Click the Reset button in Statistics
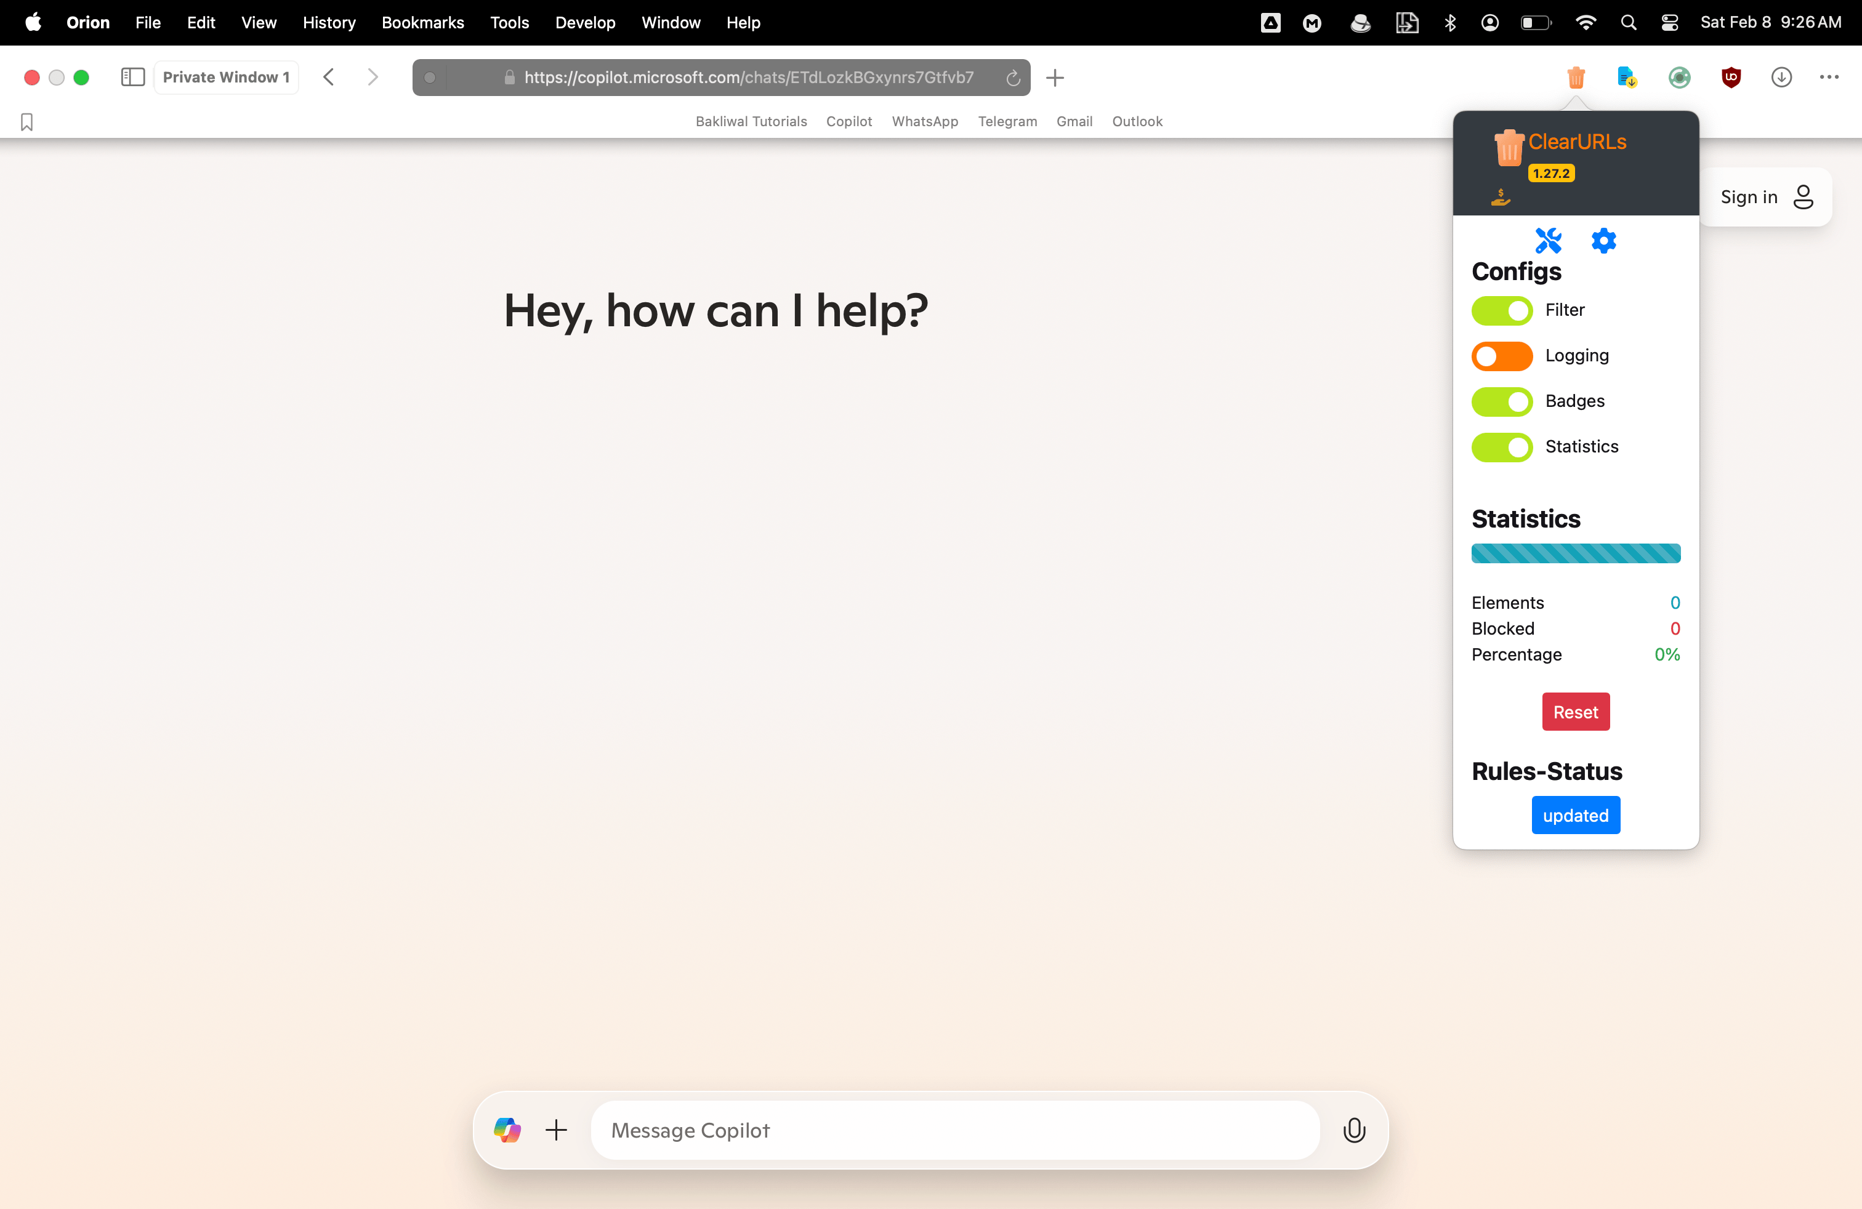1862x1209 pixels. pos(1575,712)
